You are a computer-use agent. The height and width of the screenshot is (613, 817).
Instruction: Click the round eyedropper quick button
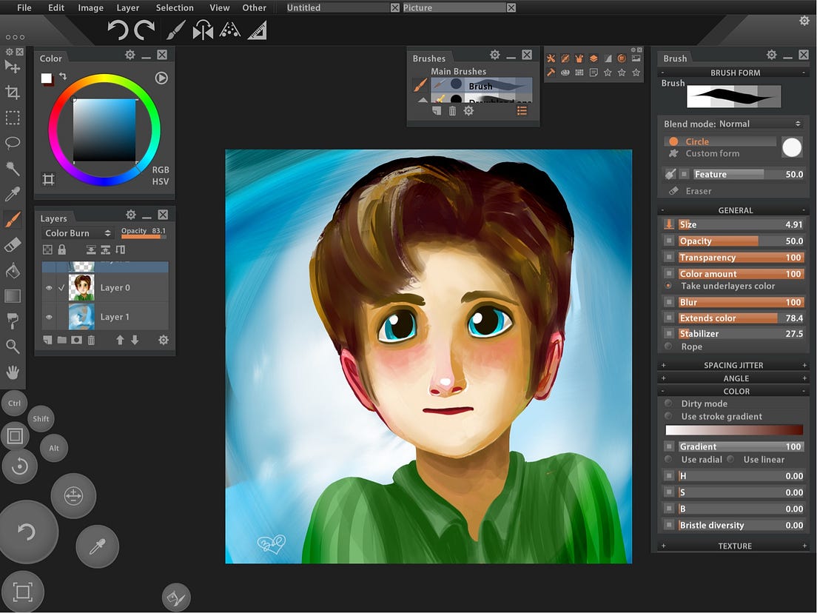pos(98,546)
